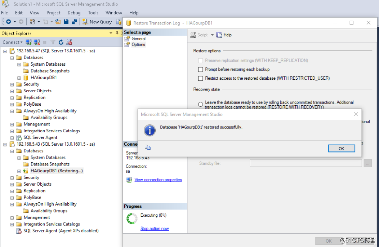Open the Edit menu

[x=19, y=13]
